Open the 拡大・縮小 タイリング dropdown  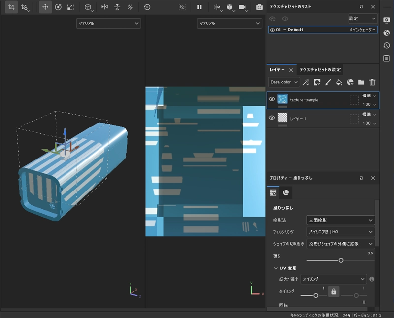(334, 279)
